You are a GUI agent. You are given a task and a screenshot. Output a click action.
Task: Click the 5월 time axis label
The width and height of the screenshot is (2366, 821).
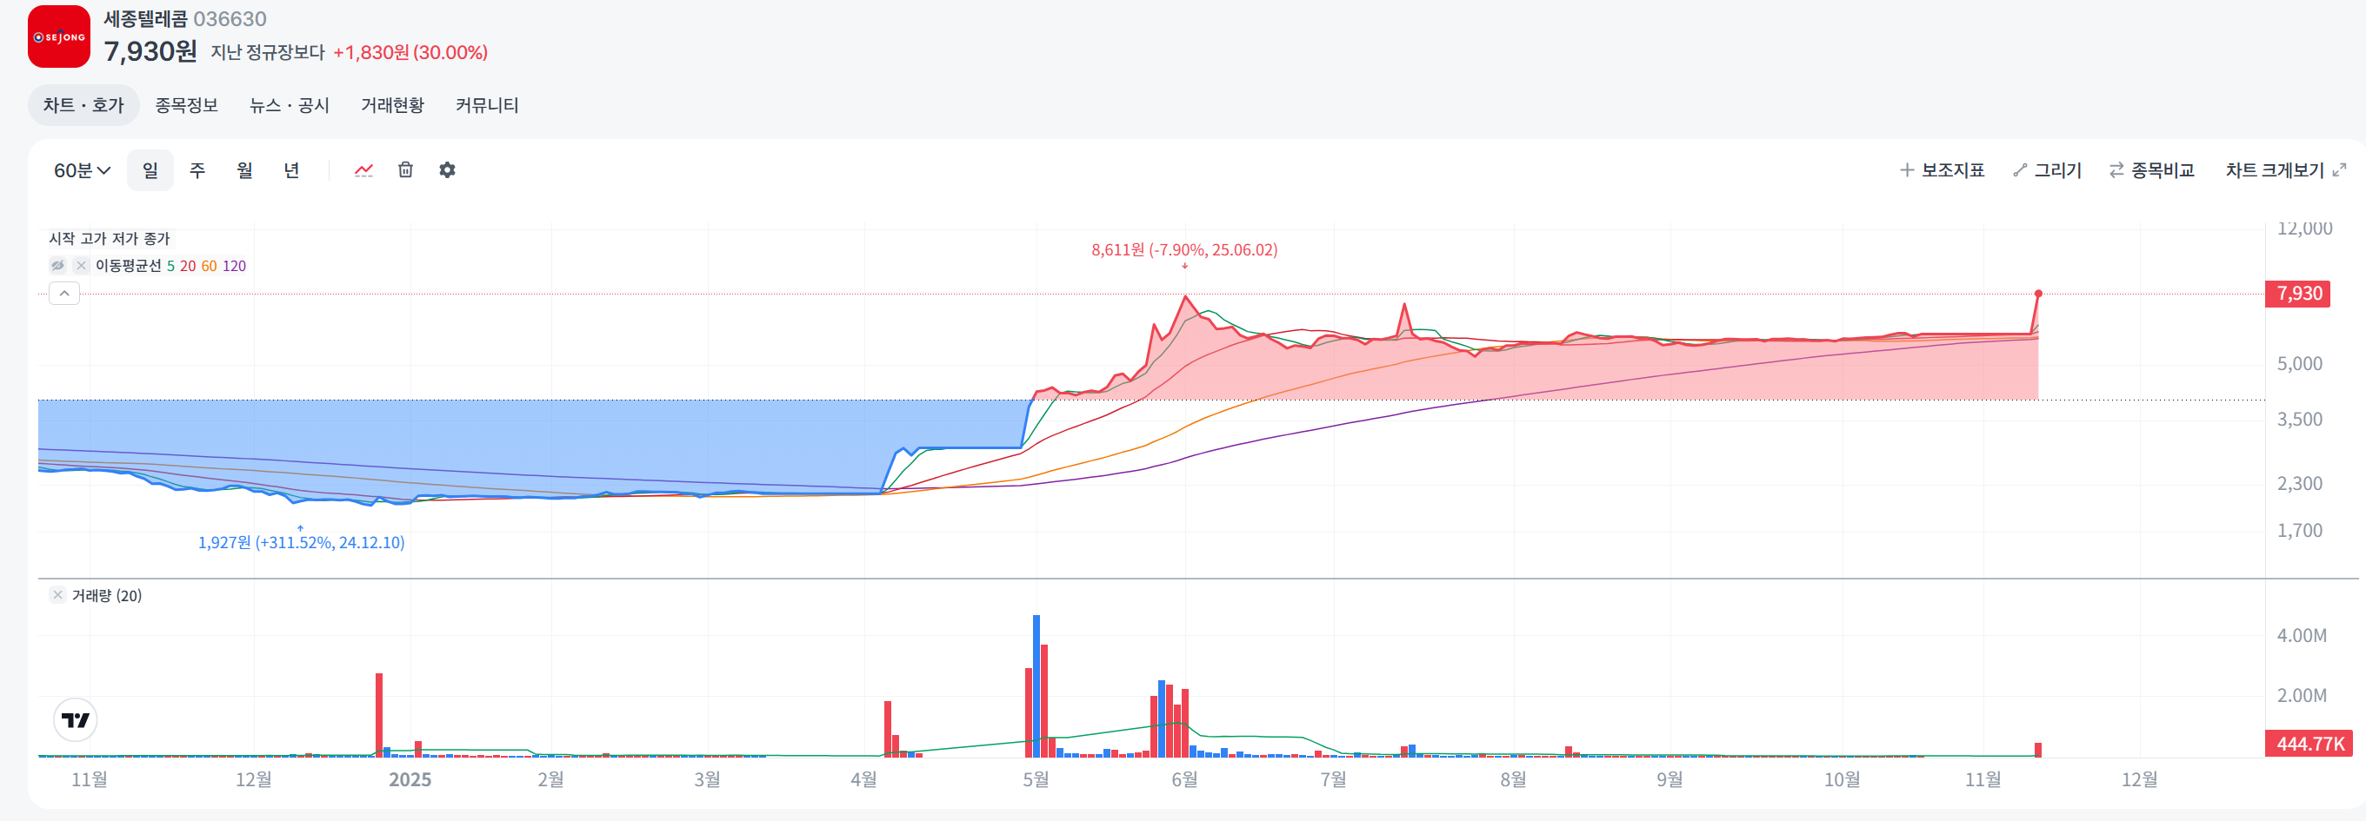point(1036,779)
